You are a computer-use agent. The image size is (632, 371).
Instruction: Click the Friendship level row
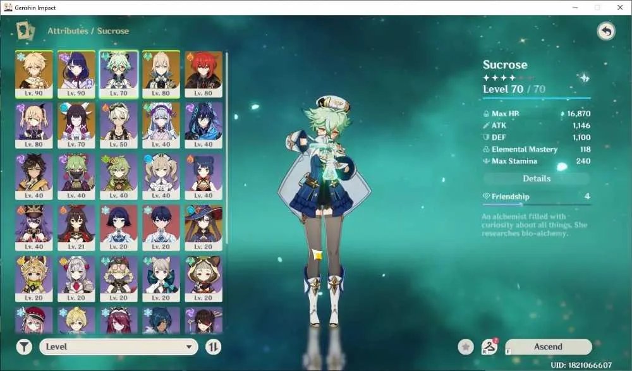[x=537, y=197]
